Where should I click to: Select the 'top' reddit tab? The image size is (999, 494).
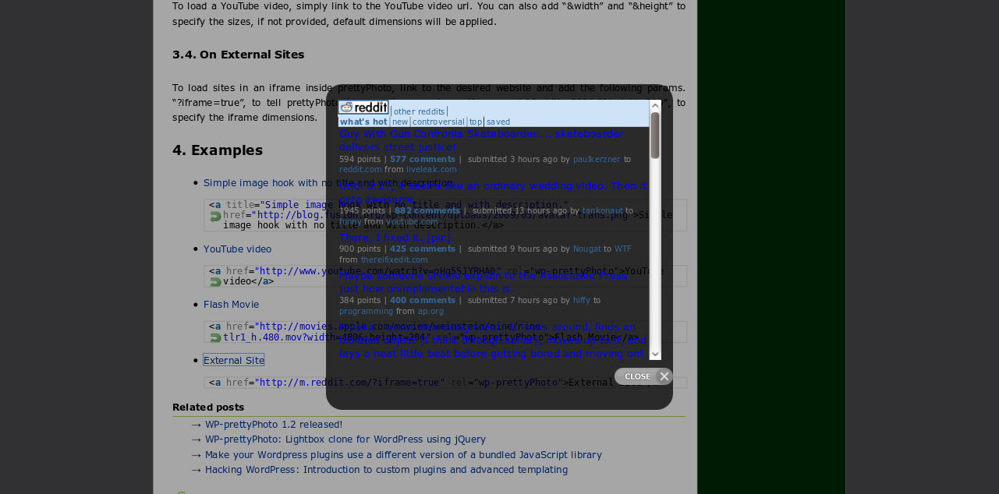tap(476, 122)
